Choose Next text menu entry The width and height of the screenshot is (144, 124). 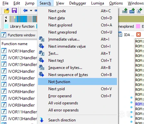pos(77,61)
